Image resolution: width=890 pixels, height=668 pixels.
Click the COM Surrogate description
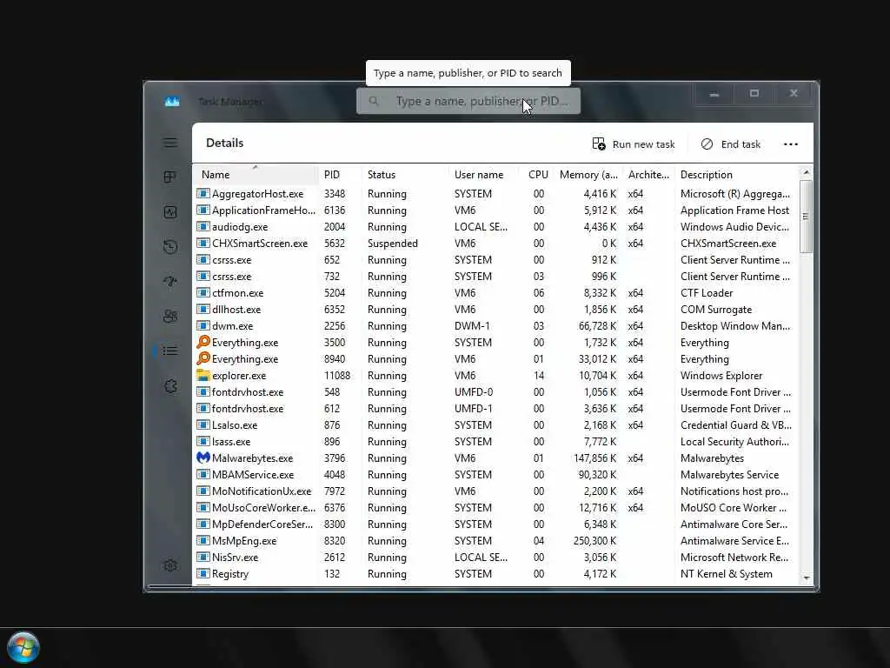(x=716, y=309)
